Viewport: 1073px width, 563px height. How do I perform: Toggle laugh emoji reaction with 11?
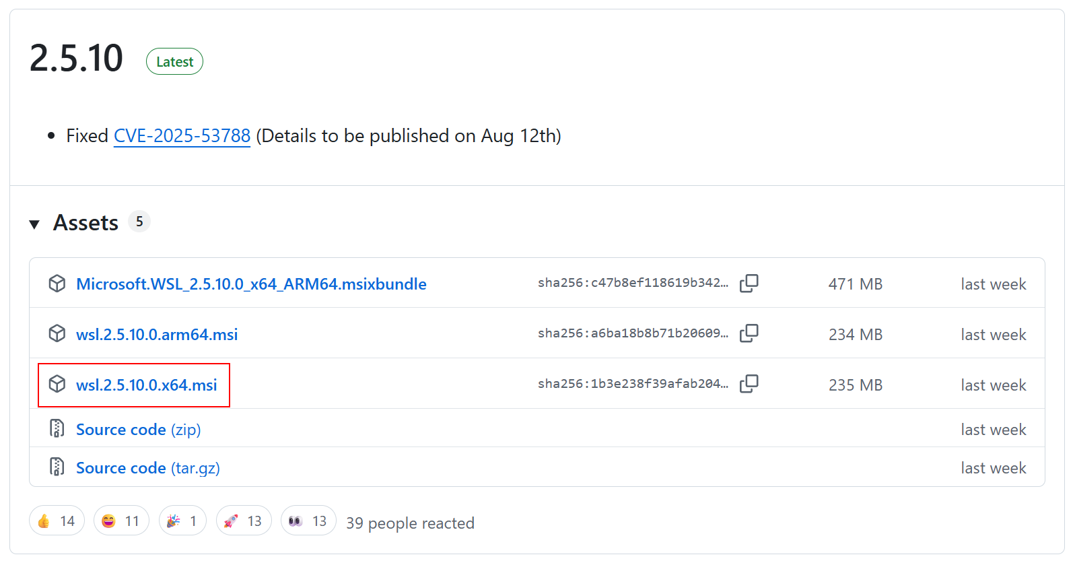(121, 521)
